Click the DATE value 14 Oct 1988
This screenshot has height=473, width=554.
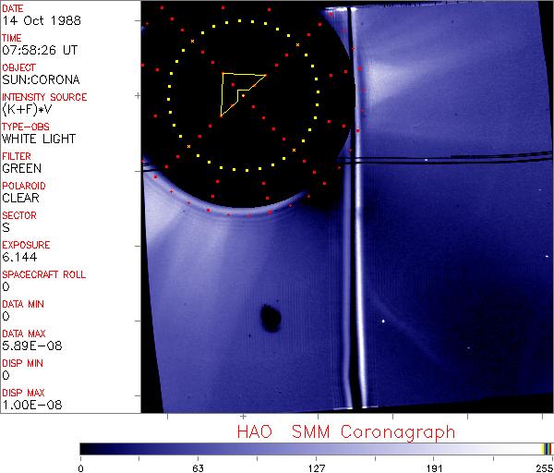(35, 20)
